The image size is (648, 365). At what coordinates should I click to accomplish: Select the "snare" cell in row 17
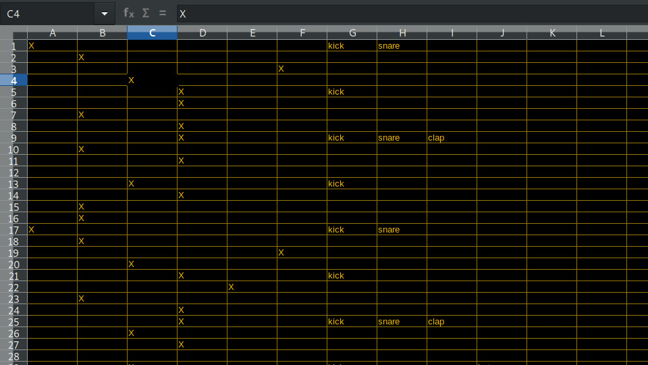click(402, 230)
